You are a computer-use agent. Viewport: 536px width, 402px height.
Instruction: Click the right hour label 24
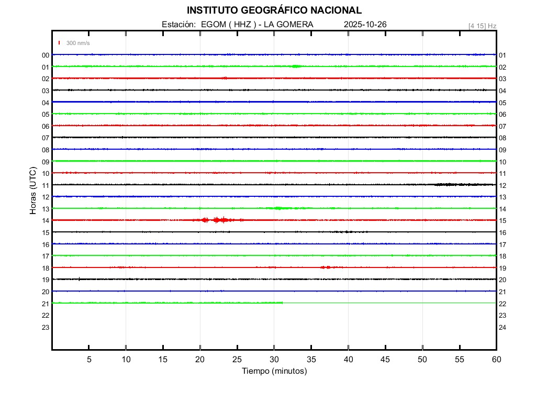point(502,328)
